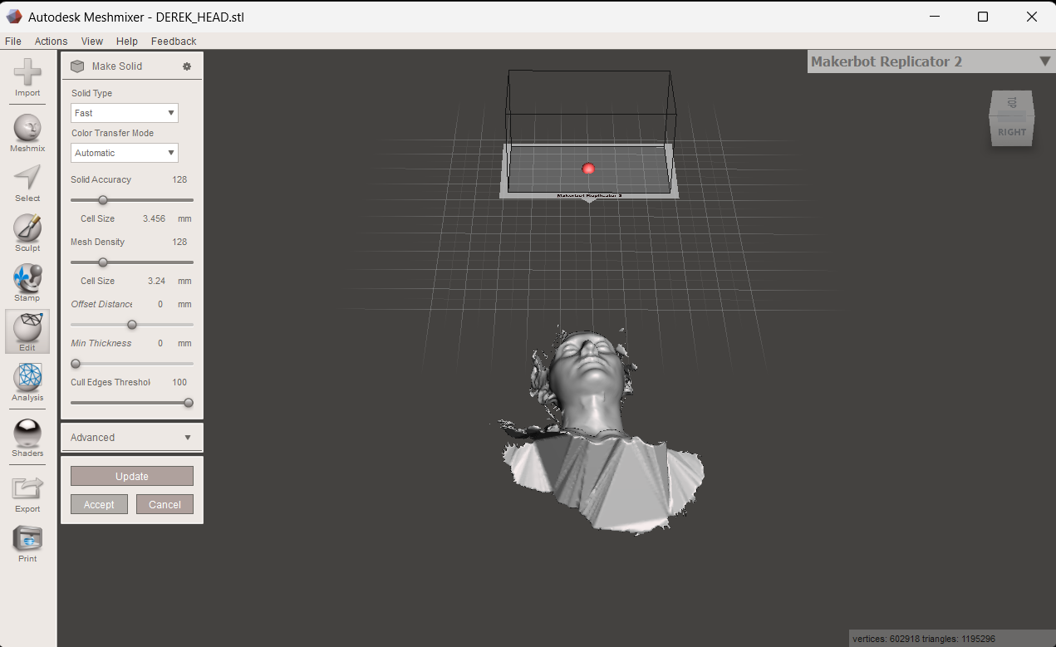Click the Make Solid cube icon

click(77, 66)
